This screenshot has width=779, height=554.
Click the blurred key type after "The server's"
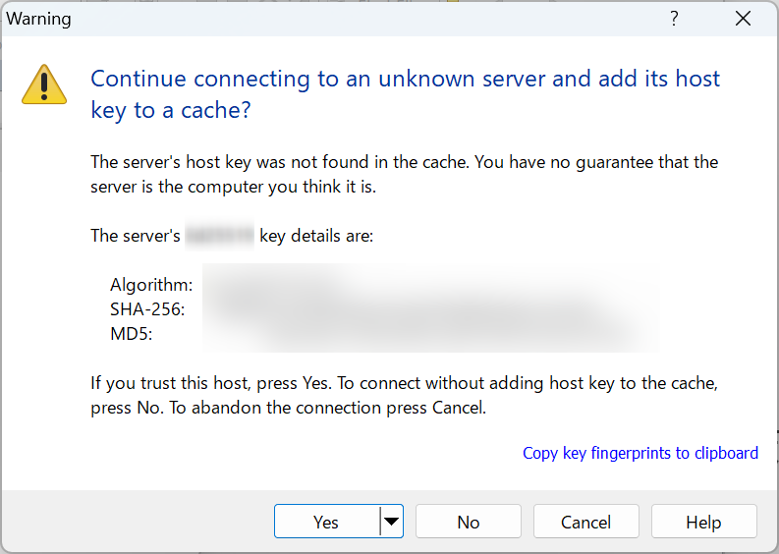(220, 235)
